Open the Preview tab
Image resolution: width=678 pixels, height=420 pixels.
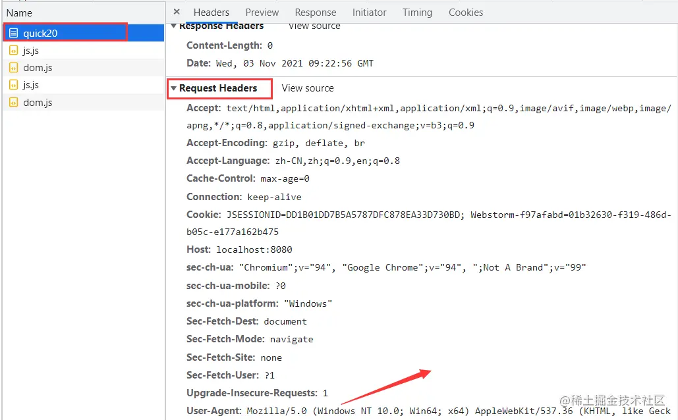click(x=262, y=13)
